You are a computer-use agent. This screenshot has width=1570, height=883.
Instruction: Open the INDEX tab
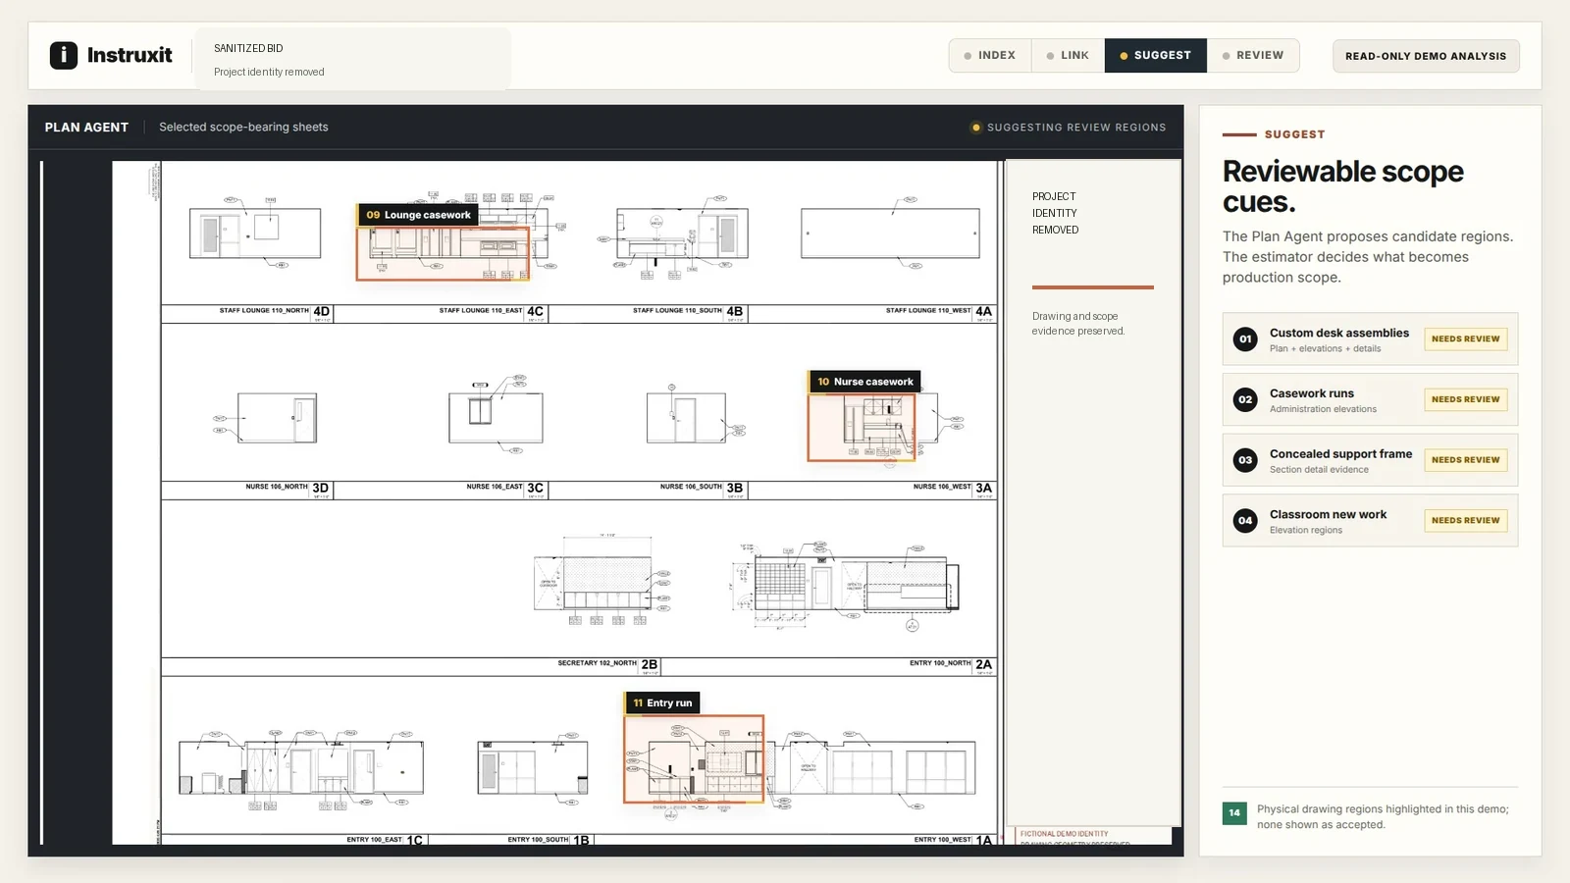click(989, 56)
